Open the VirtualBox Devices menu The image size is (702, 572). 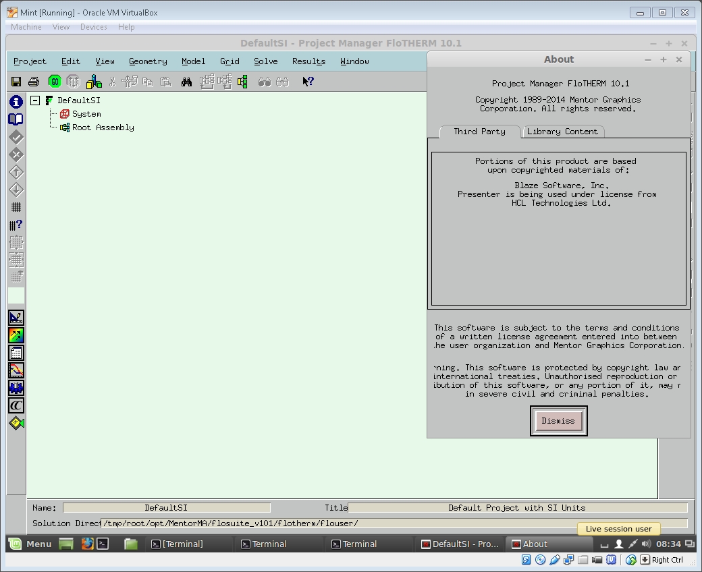(x=94, y=27)
